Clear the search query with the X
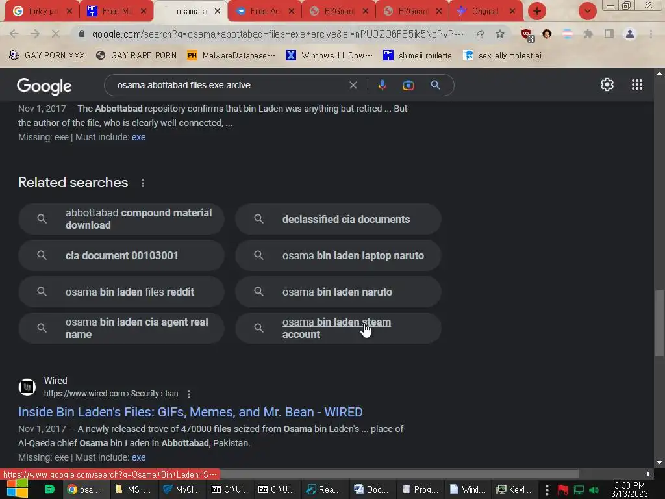This screenshot has width=665, height=499. click(x=353, y=85)
